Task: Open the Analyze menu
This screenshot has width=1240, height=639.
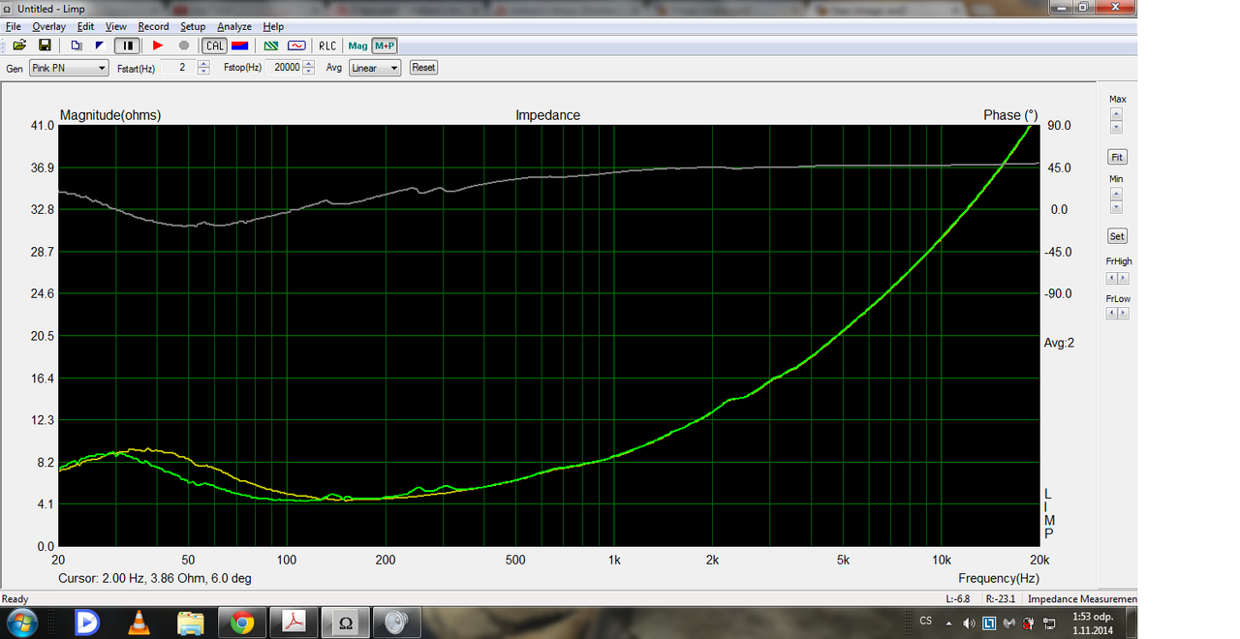Action: click(x=234, y=26)
